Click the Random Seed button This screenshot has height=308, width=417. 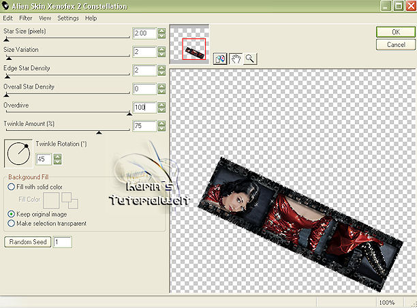pos(28,242)
